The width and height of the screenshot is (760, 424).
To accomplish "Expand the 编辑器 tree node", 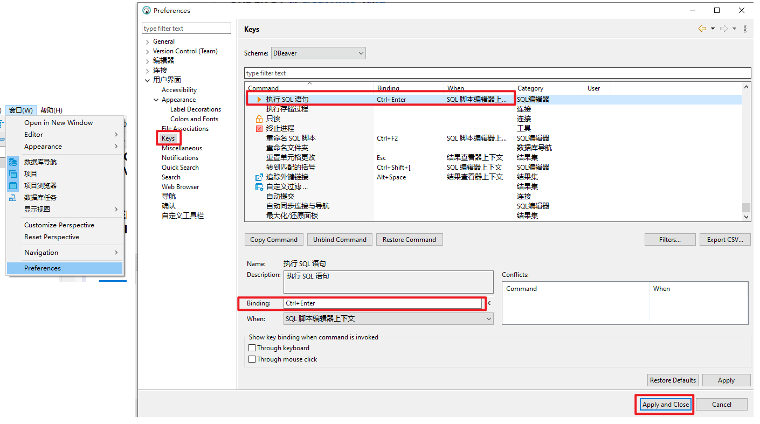I will click(148, 61).
